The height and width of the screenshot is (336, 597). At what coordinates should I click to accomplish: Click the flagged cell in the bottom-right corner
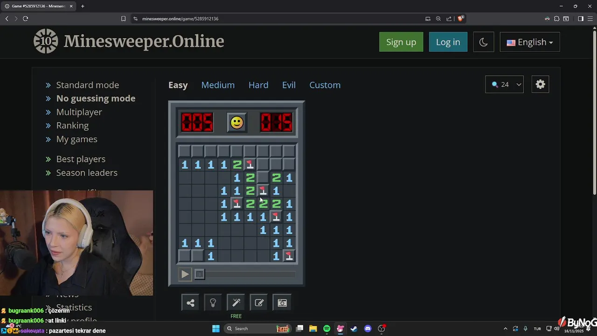click(x=289, y=256)
